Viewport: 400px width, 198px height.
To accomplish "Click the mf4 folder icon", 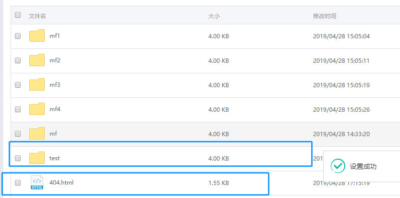I will tap(37, 109).
